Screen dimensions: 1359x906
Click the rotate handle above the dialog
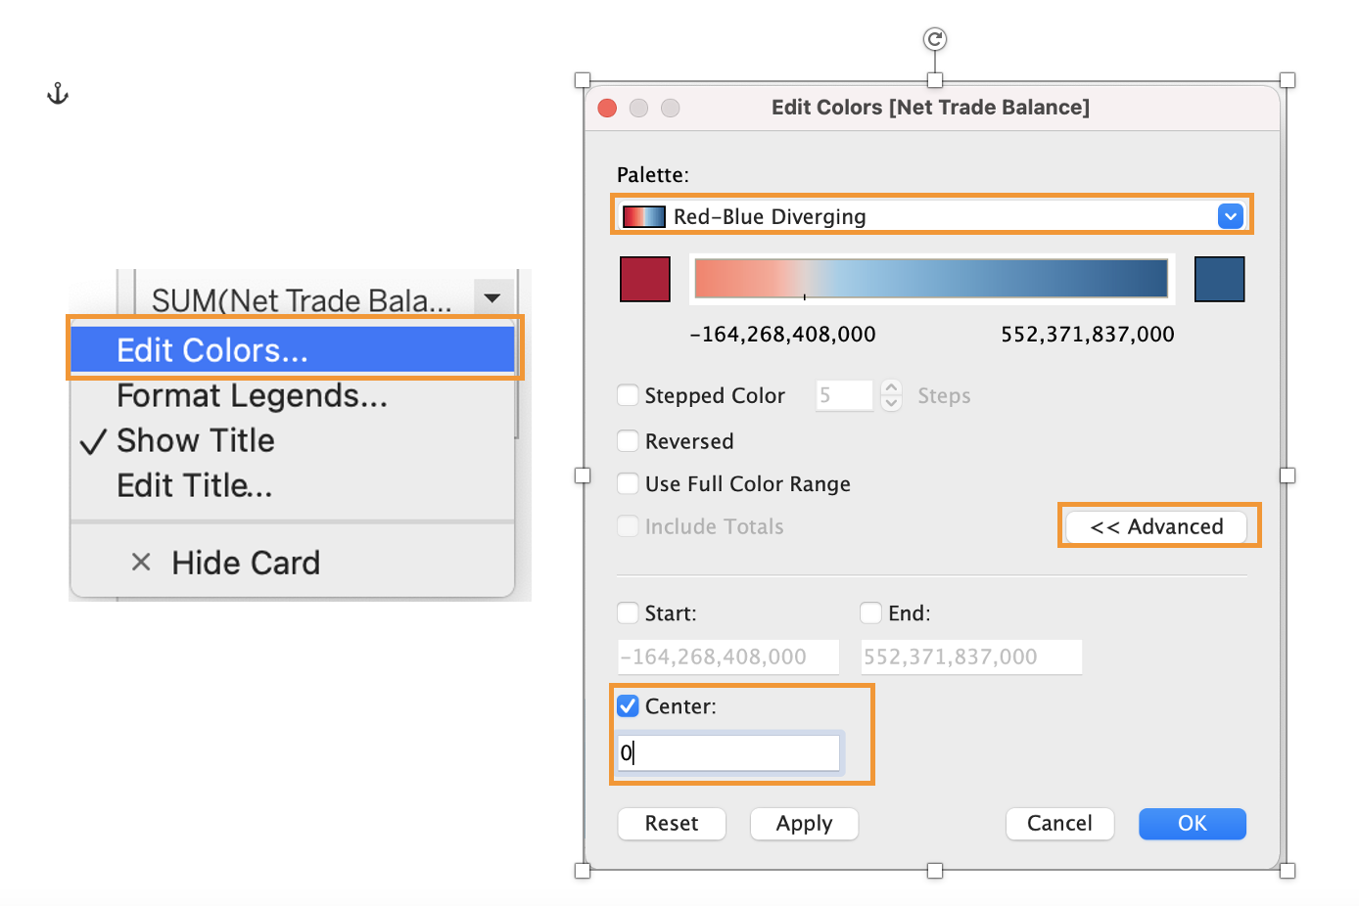point(935,39)
